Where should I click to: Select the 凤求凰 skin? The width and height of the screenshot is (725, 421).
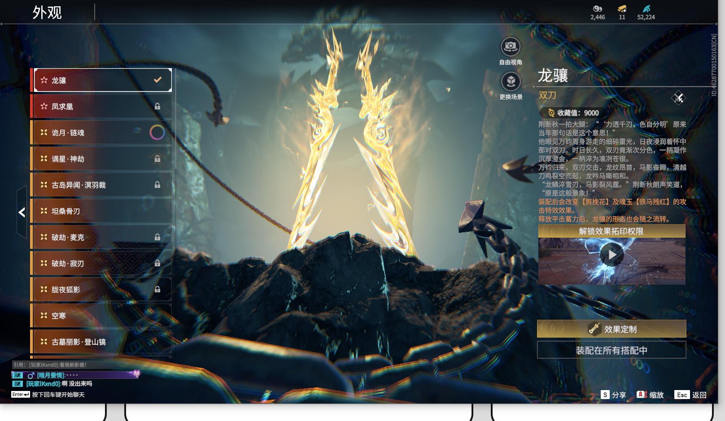[x=101, y=106]
